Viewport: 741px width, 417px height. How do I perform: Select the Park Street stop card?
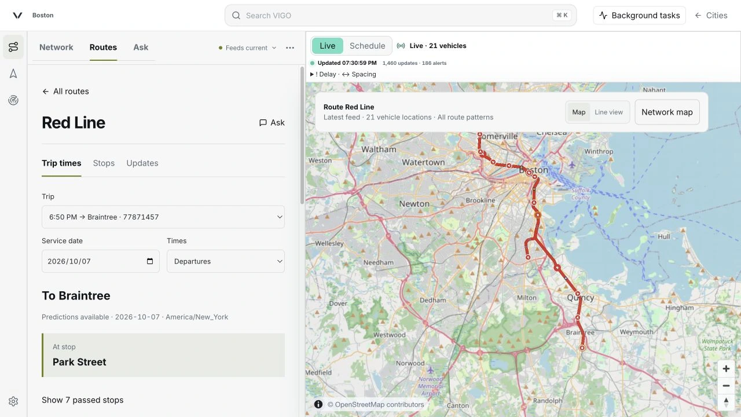click(163, 355)
